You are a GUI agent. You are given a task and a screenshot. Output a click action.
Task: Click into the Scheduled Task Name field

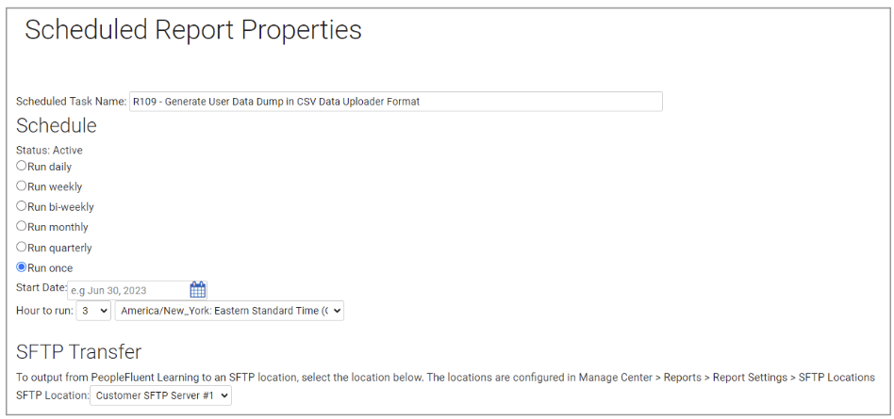coord(396,102)
